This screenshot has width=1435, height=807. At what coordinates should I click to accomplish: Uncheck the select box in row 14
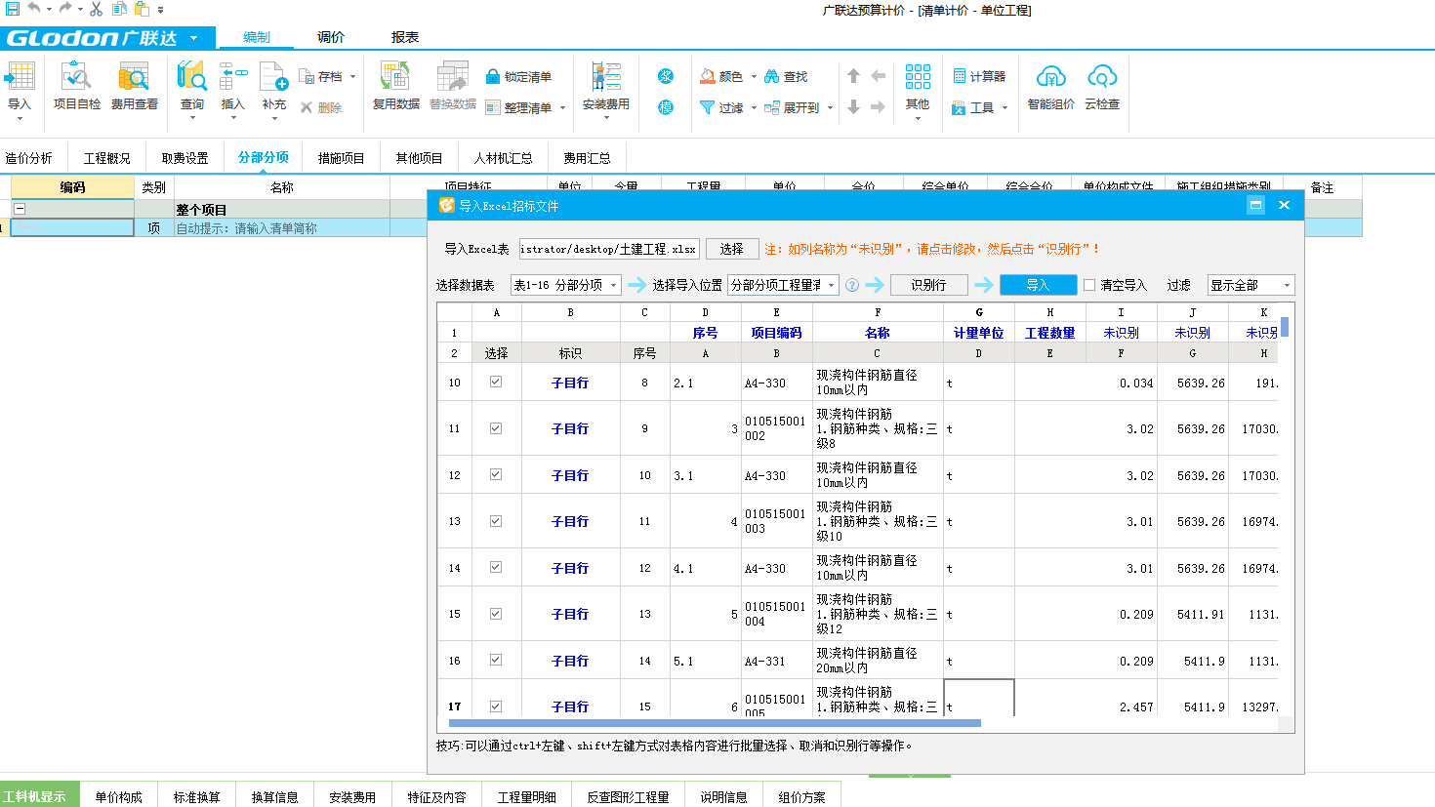496,567
